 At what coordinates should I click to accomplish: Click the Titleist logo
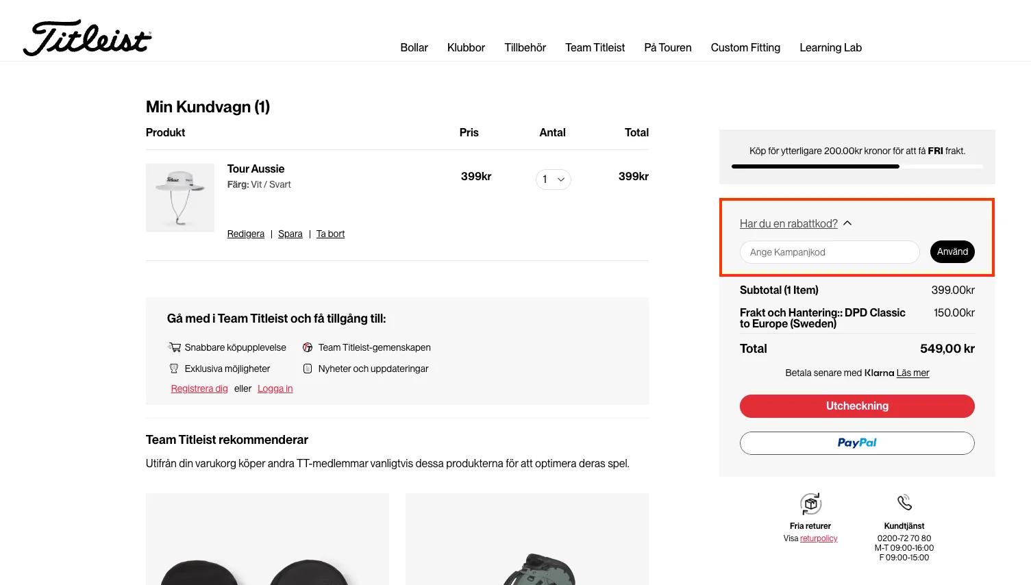pos(86,38)
